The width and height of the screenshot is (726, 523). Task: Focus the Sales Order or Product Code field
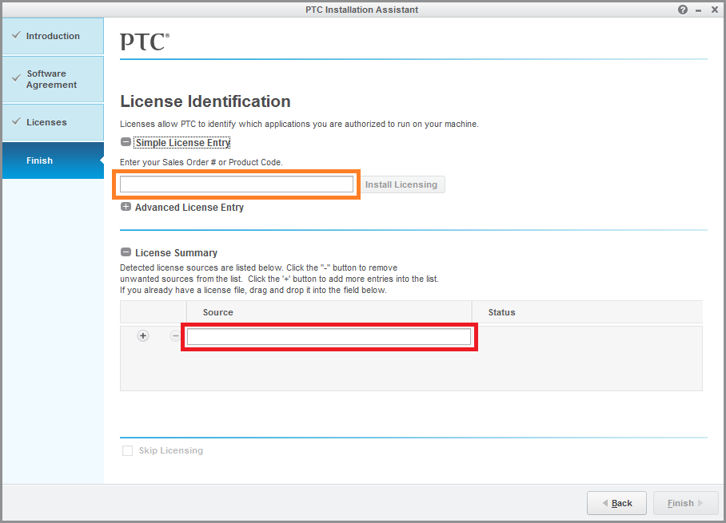[x=237, y=184]
